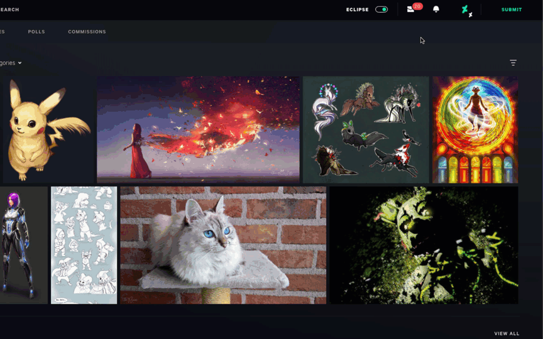Expand the categories dropdown chevron

coord(19,63)
